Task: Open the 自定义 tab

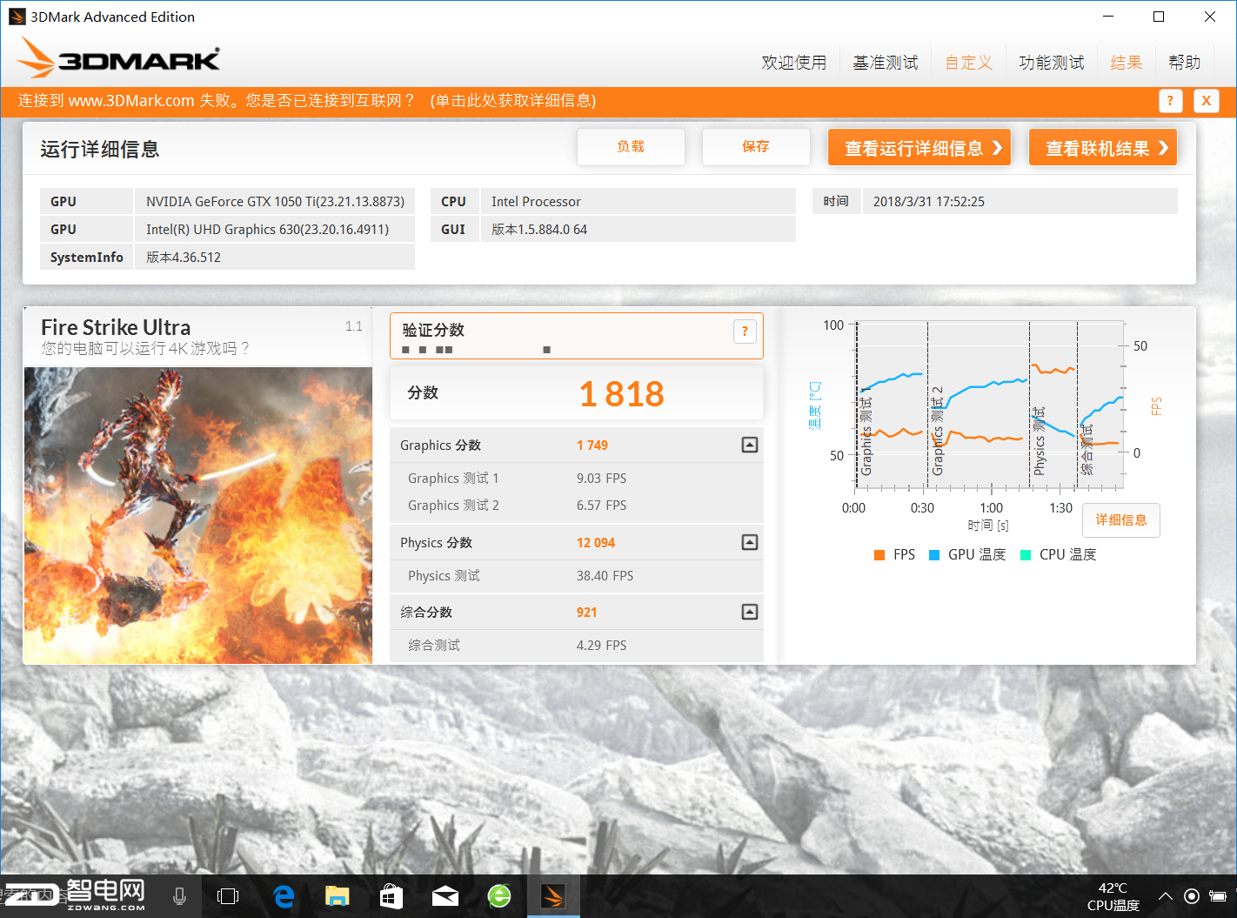Action: [968, 63]
